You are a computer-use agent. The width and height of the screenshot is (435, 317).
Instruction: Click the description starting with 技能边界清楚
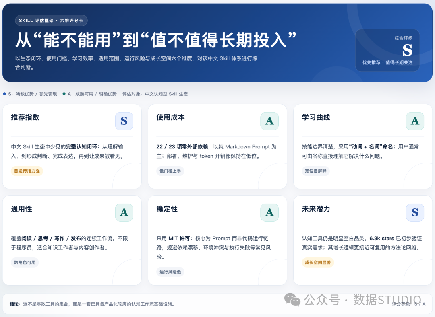click(x=360, y=151)
